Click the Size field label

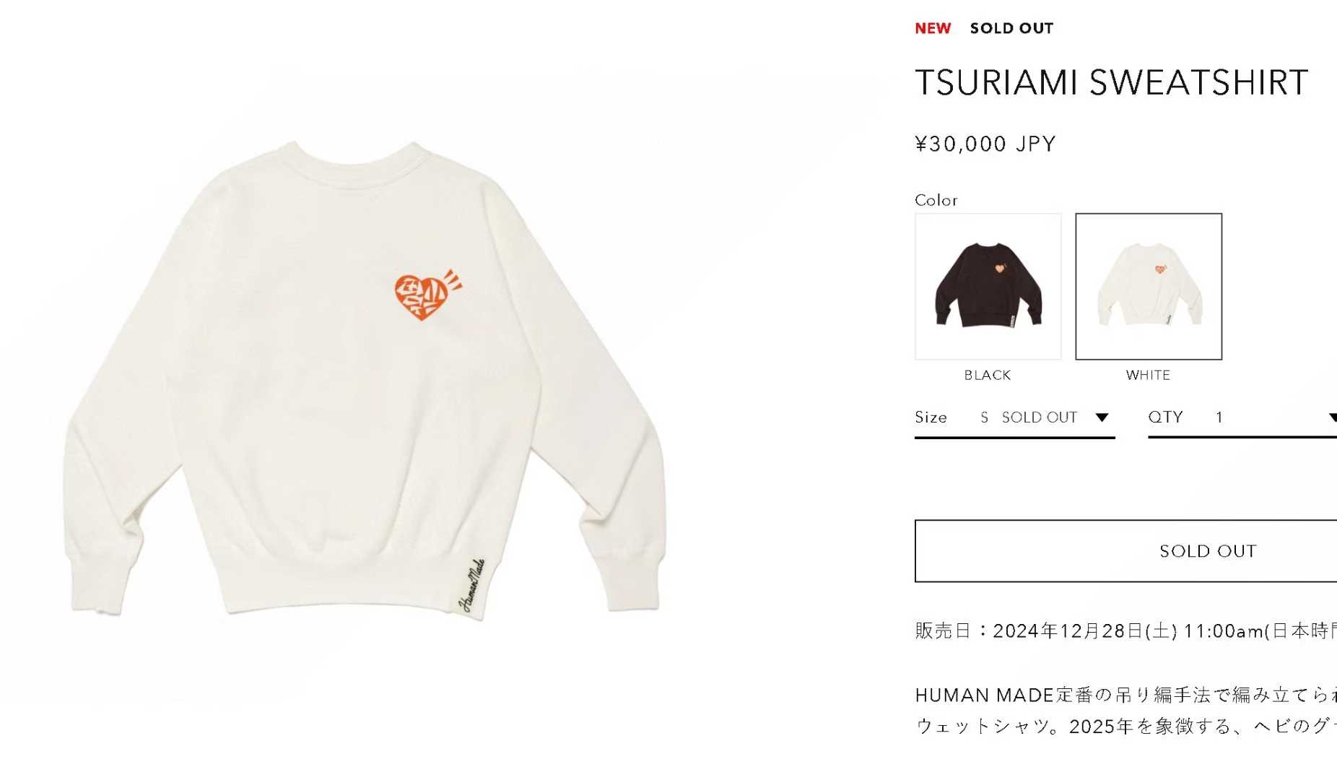click(x=931, y=417)
